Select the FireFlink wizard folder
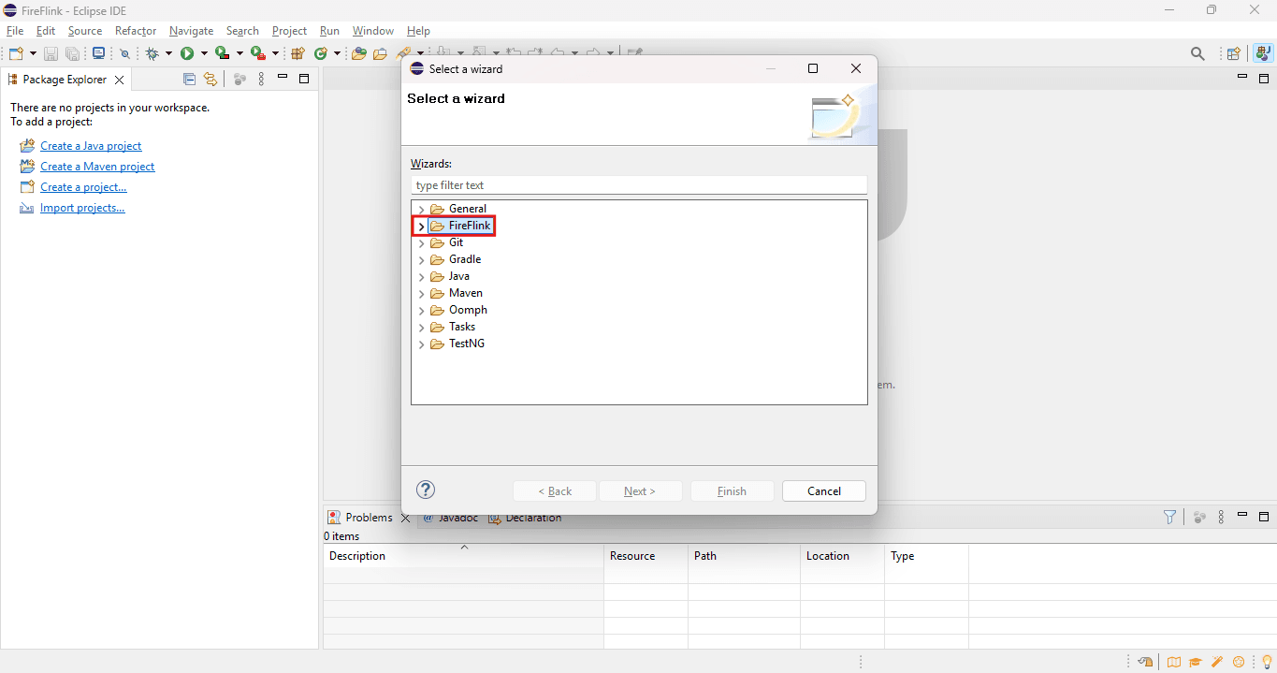The height and width of the screenshot is (673, 1277). click(x=459, y=226)
